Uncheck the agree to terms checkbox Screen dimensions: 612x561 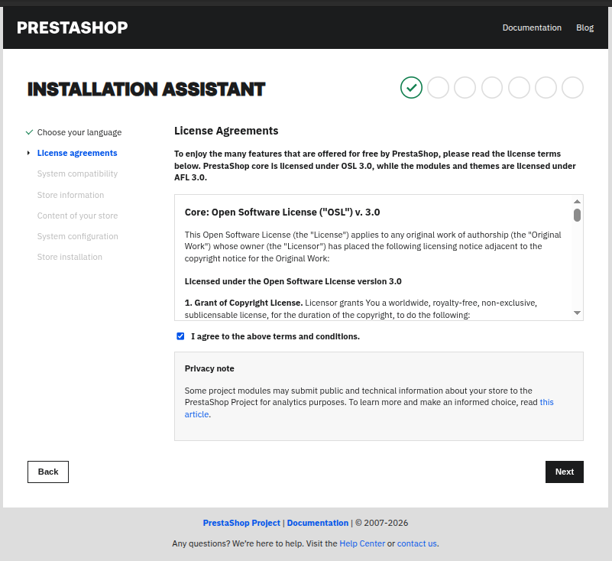[x=180, y=336]
